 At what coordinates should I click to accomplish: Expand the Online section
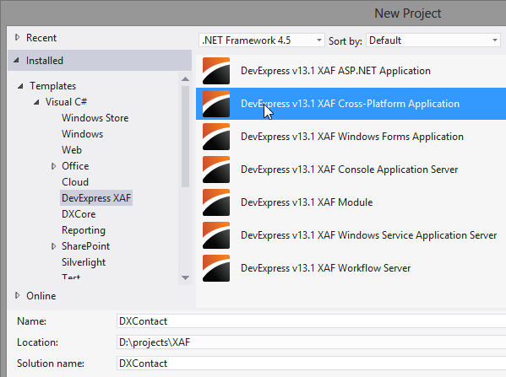click(18, 295)
